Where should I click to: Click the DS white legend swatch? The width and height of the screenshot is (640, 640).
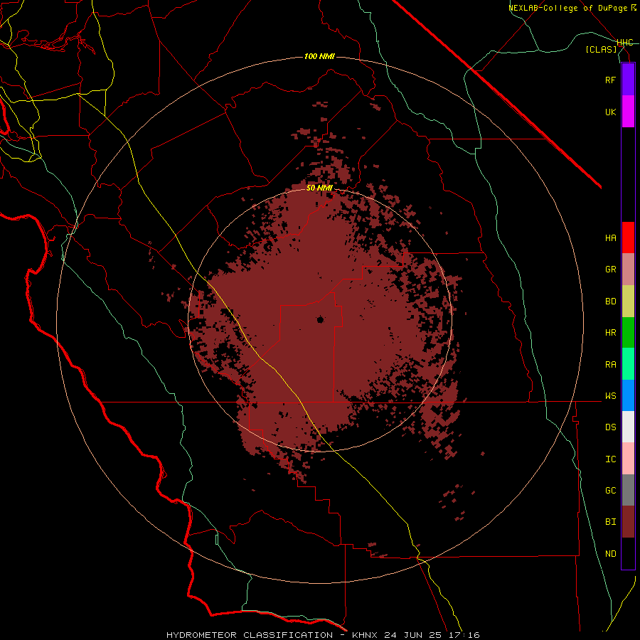[628, 427]
